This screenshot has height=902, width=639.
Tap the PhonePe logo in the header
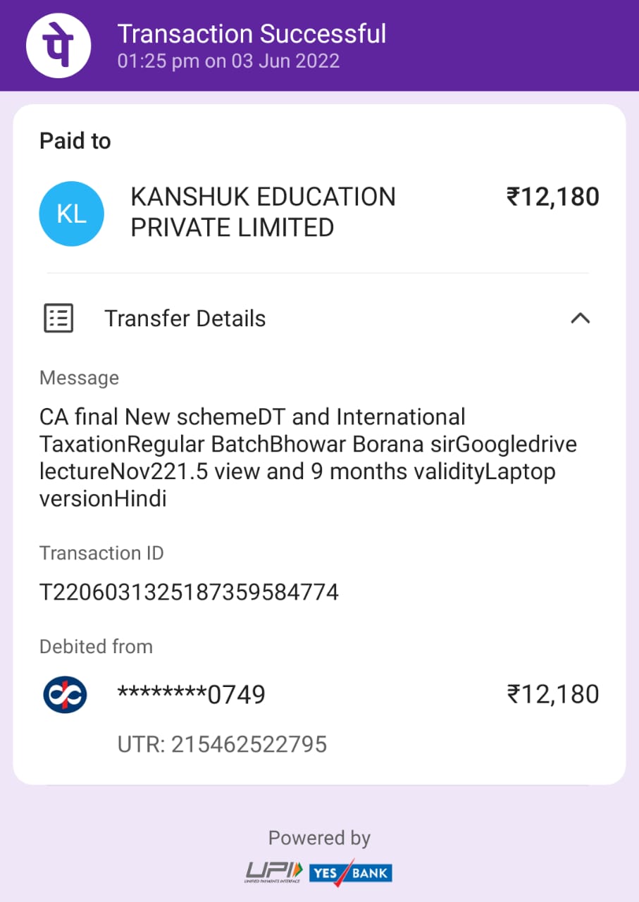[x=58, y=46]
